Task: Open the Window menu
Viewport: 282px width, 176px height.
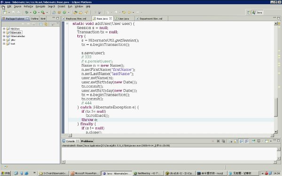Action: tap(79, 7)
